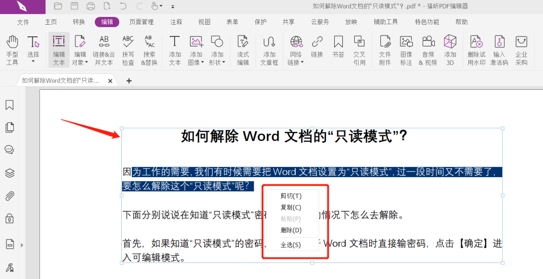Viewport: 543px width, 279px height.
Task: Insert a 书签 bookmark
Action: tap(338, 49)
